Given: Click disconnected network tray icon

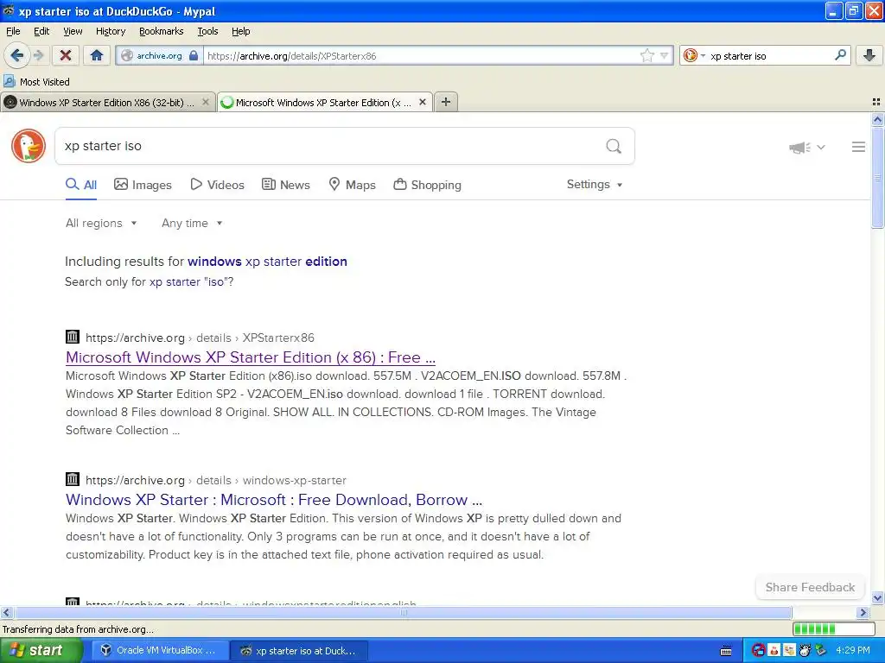Looking at the screenshot, I should pyautogui.click(x=759, y=651).
